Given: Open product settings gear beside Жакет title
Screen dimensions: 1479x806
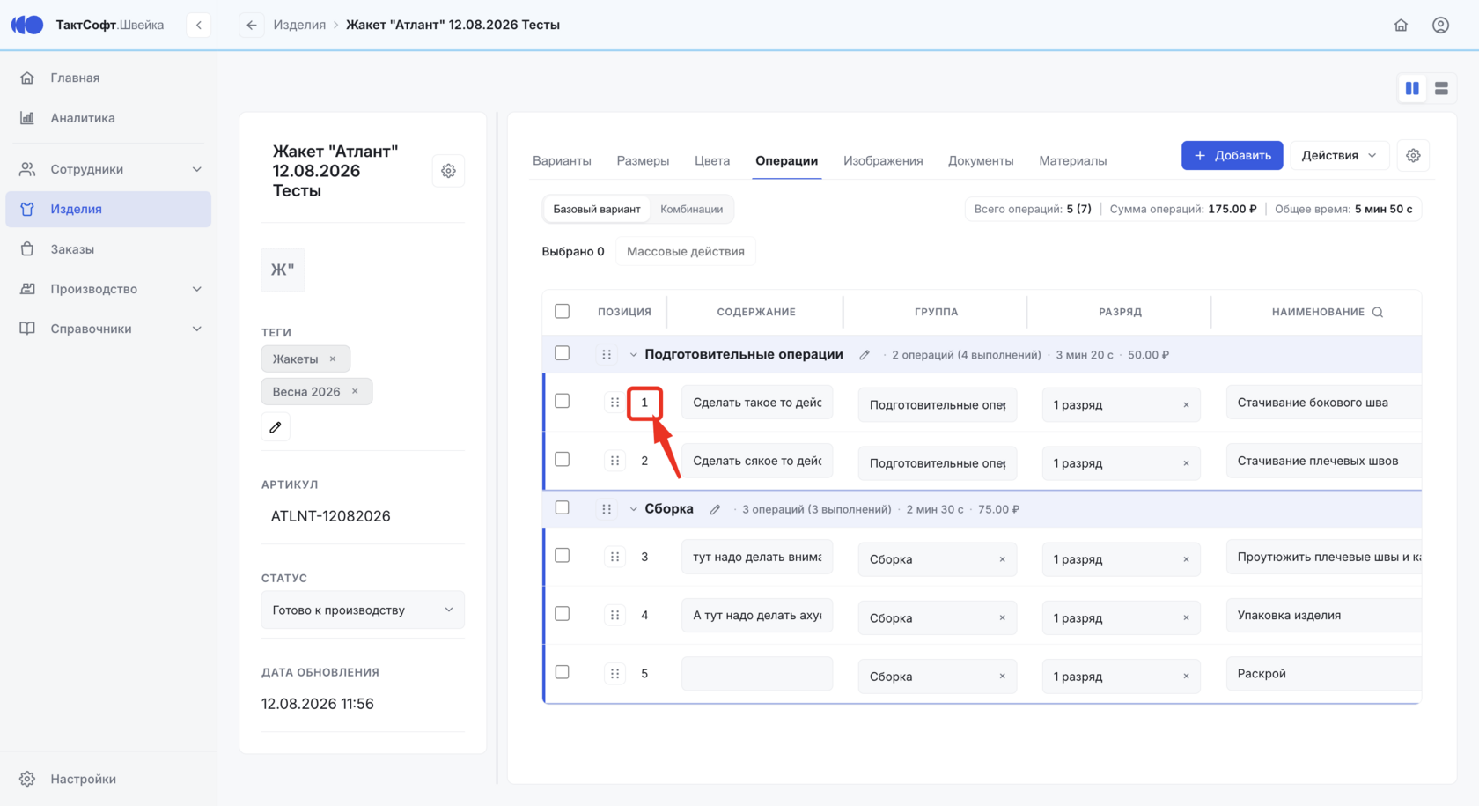Looking at the screenshot, I should point(448,171).
